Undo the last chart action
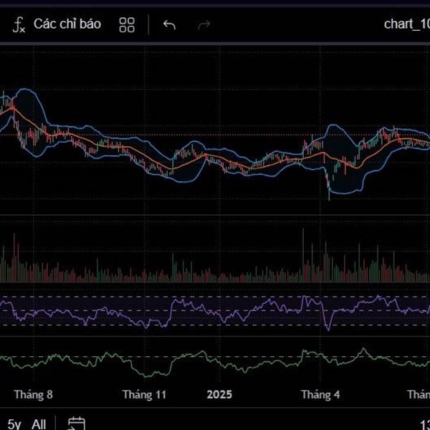The image size is (430, 430). tap(169, 25)
